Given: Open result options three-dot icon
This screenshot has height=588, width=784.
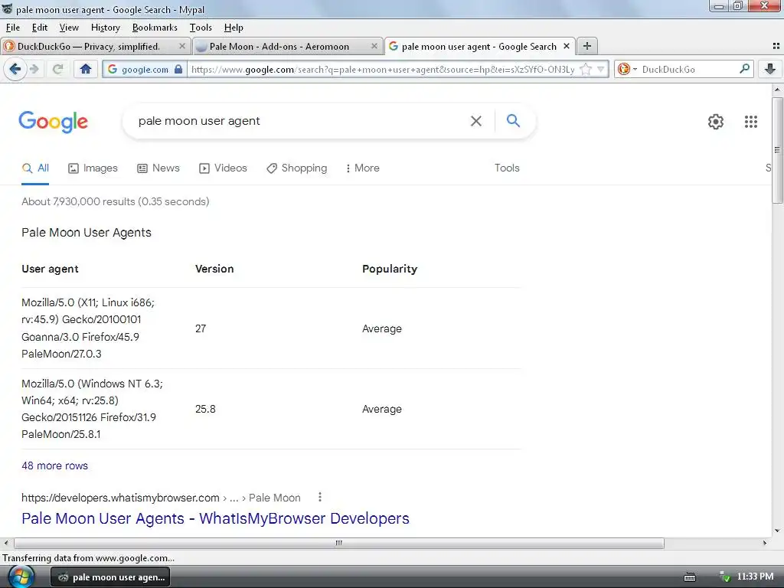Looking at the screenshot, I should coord(320,497).
